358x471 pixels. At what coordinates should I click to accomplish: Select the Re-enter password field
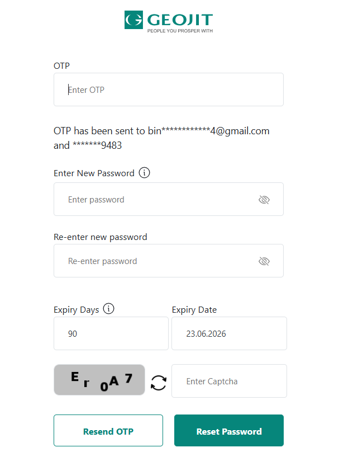156,261
